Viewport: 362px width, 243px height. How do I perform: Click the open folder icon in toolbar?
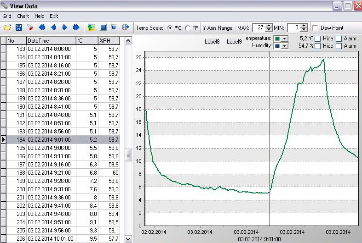tap(7, 28)
